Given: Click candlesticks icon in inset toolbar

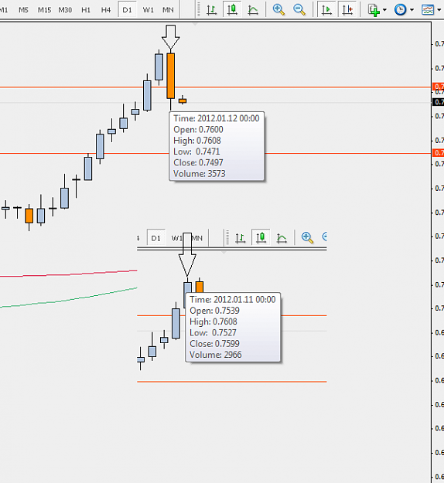Looking at the screenshot, I should pos(261,237).
